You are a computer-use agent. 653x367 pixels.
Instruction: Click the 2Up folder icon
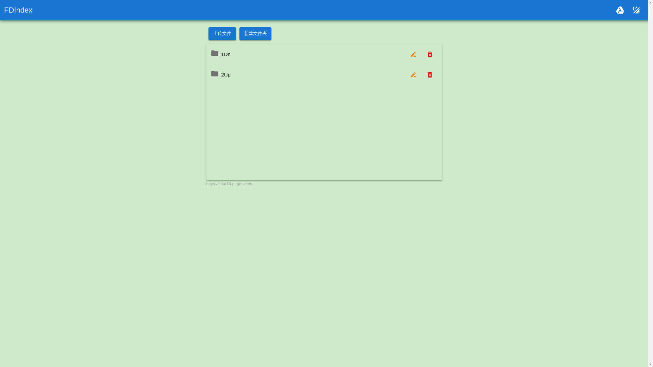pos(215,74)
